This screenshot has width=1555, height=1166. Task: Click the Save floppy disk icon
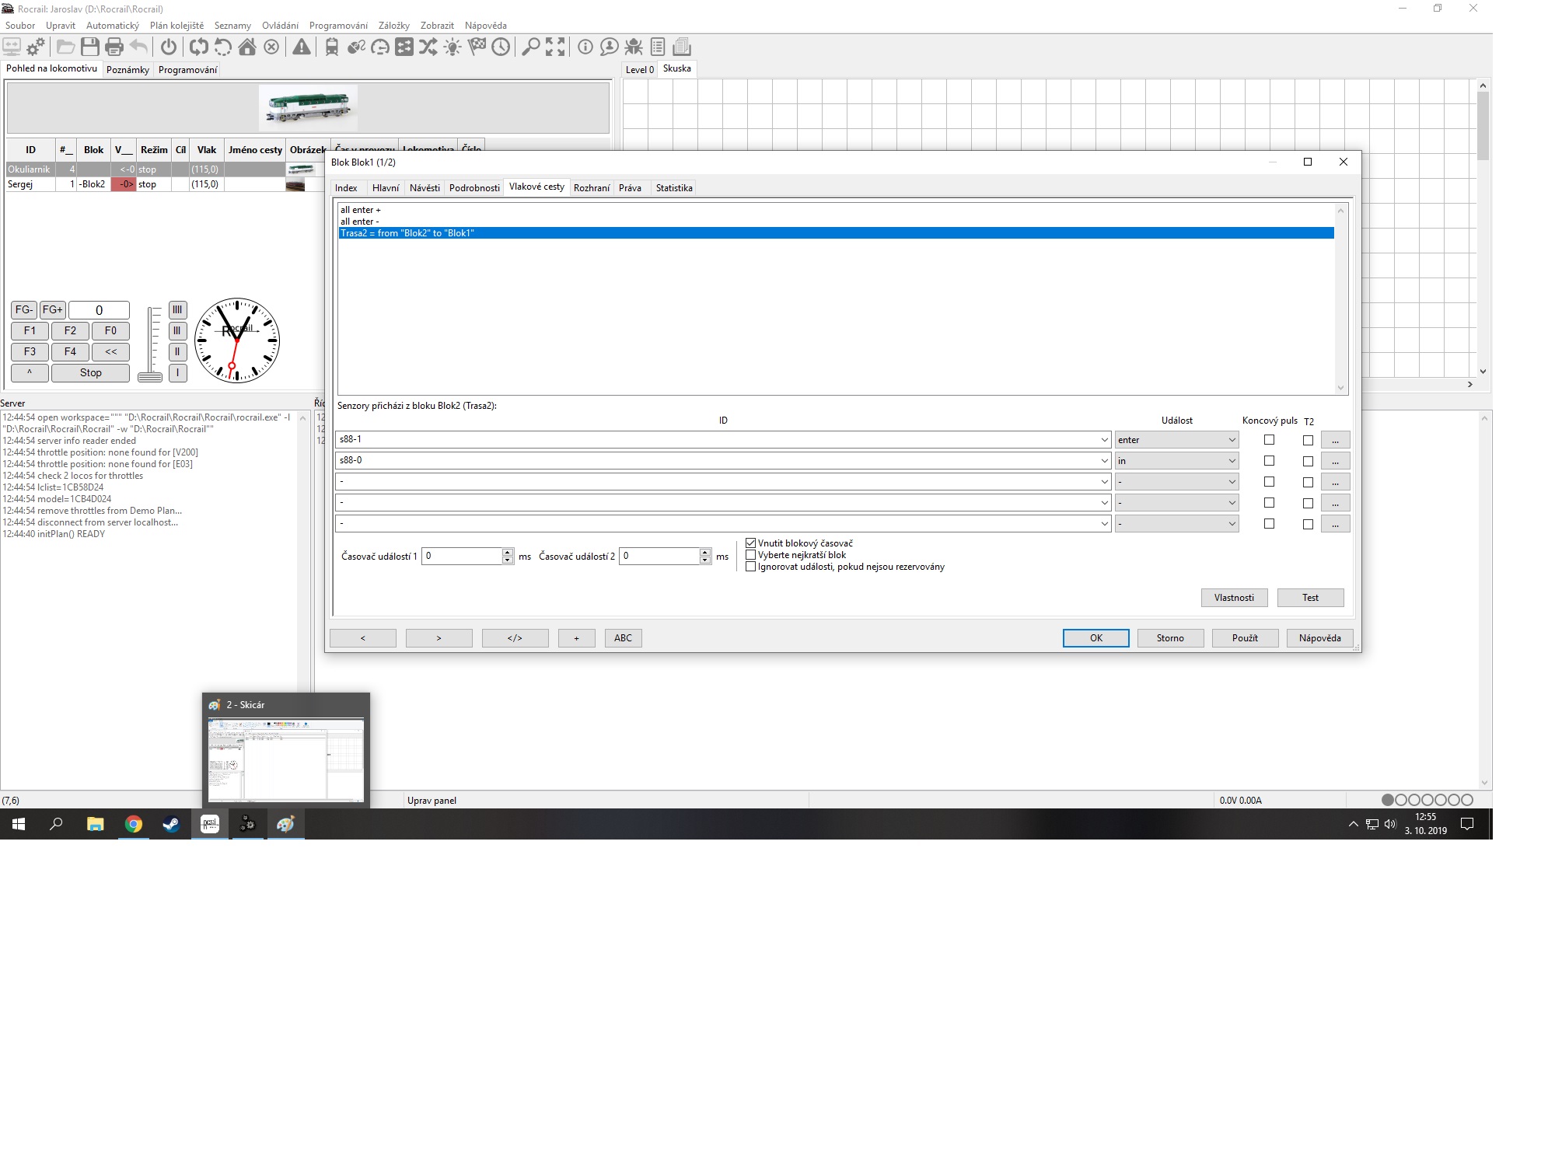pos(90,47)
